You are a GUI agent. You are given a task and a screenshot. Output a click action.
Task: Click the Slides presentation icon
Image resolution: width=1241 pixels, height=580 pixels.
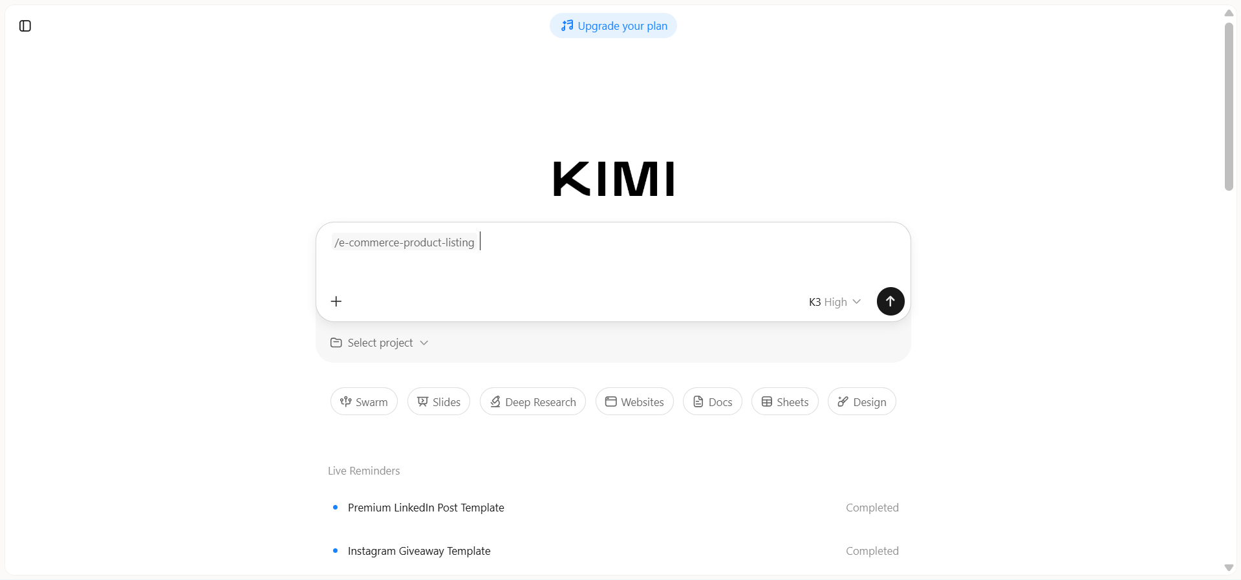[423, 402]
